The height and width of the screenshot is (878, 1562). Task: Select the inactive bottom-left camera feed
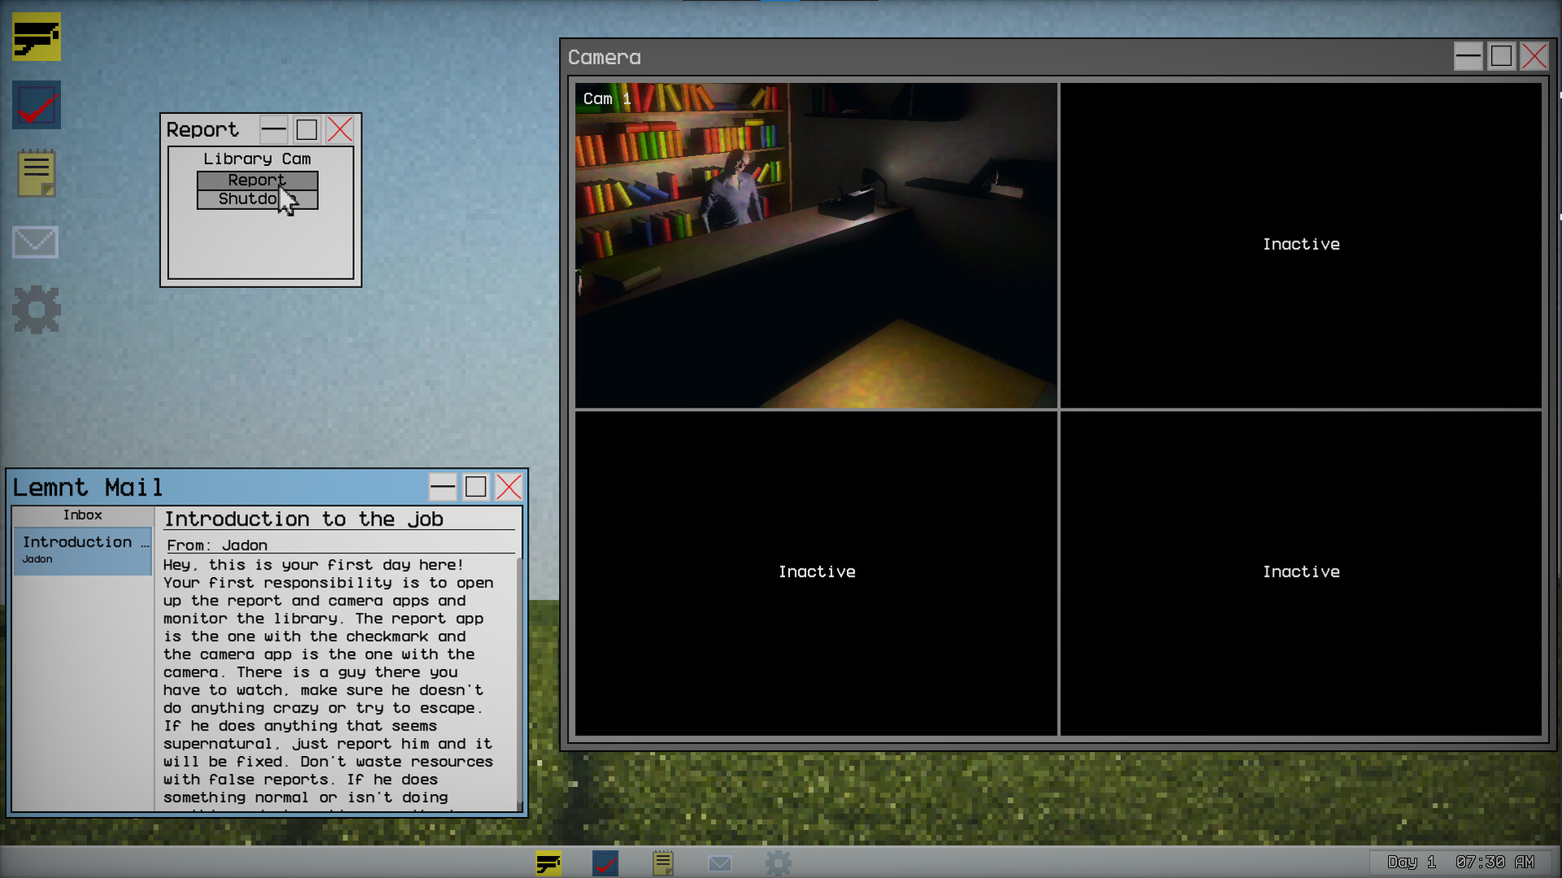816,573
